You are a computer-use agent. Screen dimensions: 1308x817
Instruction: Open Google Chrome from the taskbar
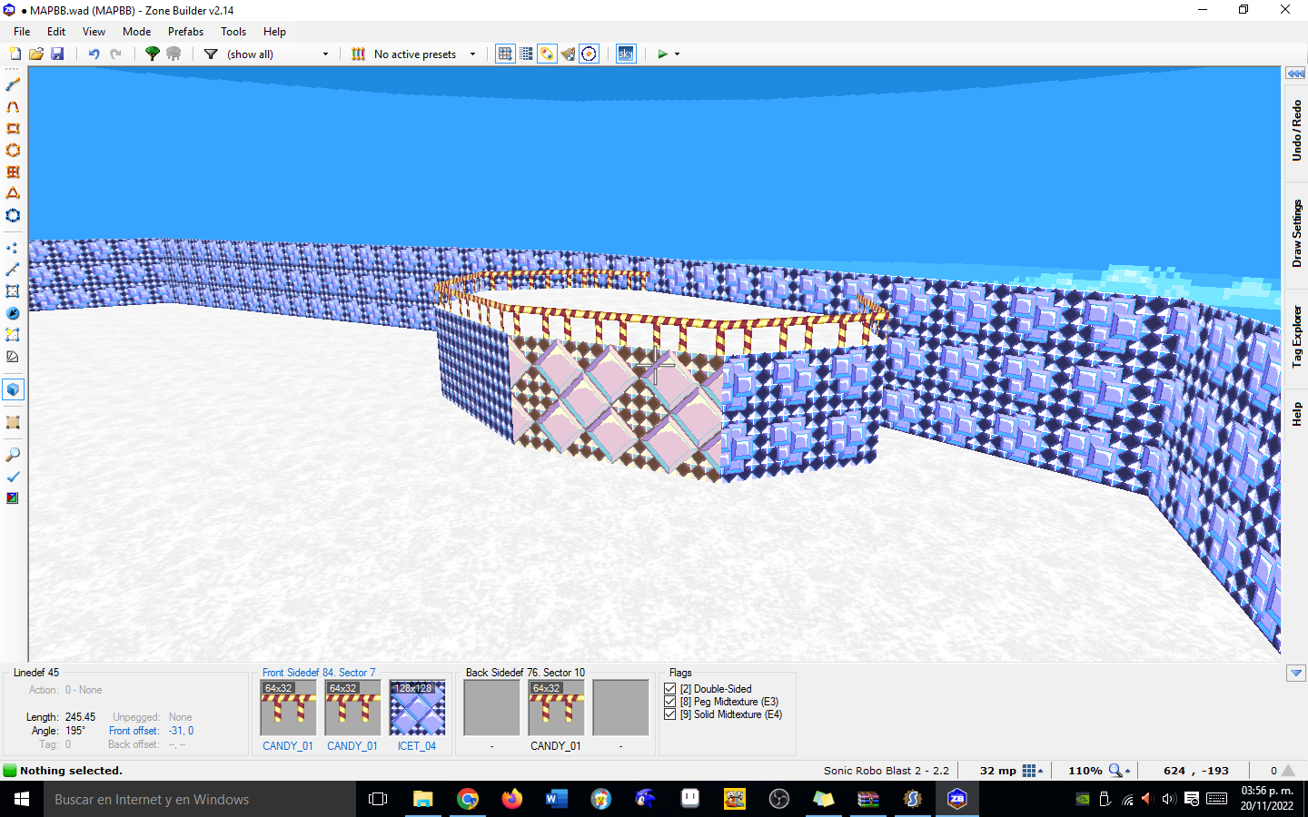point(468,799)
